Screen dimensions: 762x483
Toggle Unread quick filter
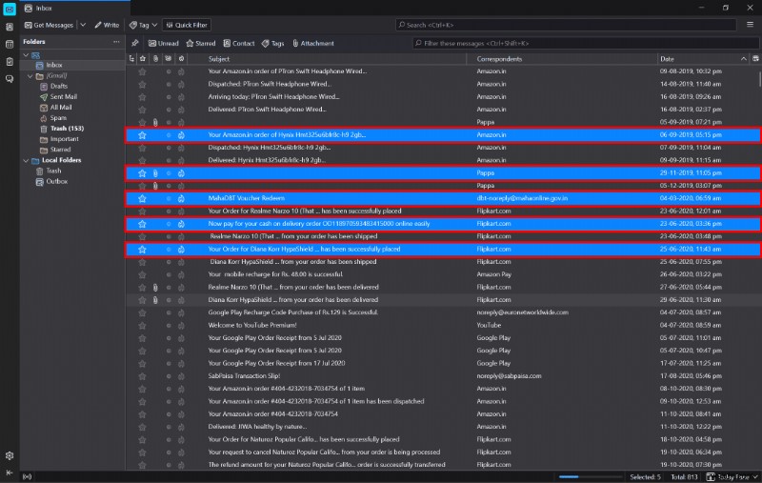pyautogui.click(x=163, y=43)
